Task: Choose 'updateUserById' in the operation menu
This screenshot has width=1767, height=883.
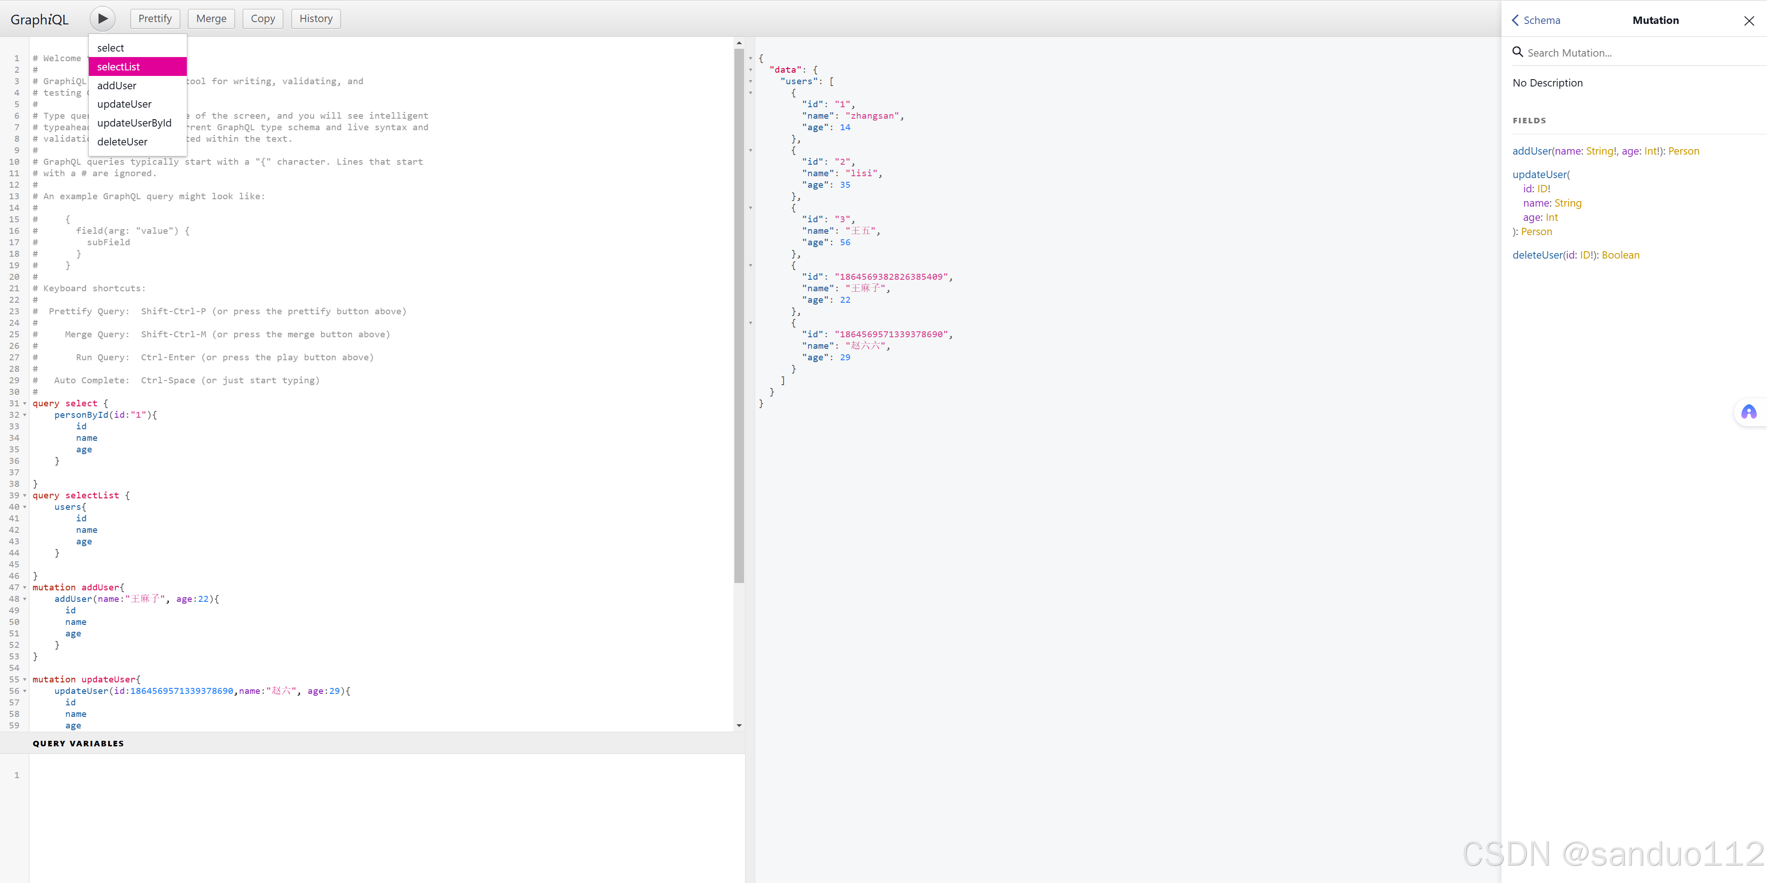Action: point(138,123)
